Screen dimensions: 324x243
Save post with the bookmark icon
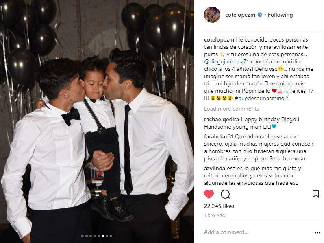[316, 194]
